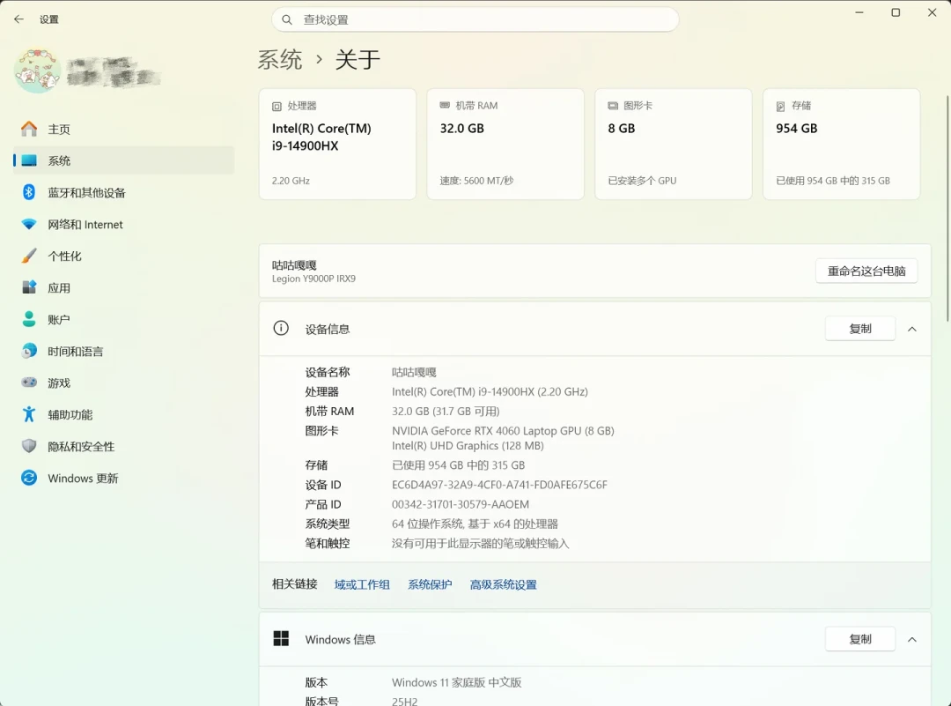Click the processor chip icon on card
Image resolution: width=951 pixels, height=706 pixels.
276,107
